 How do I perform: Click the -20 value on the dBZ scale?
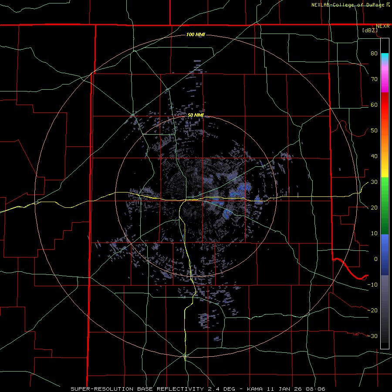[x=372, y=311]
